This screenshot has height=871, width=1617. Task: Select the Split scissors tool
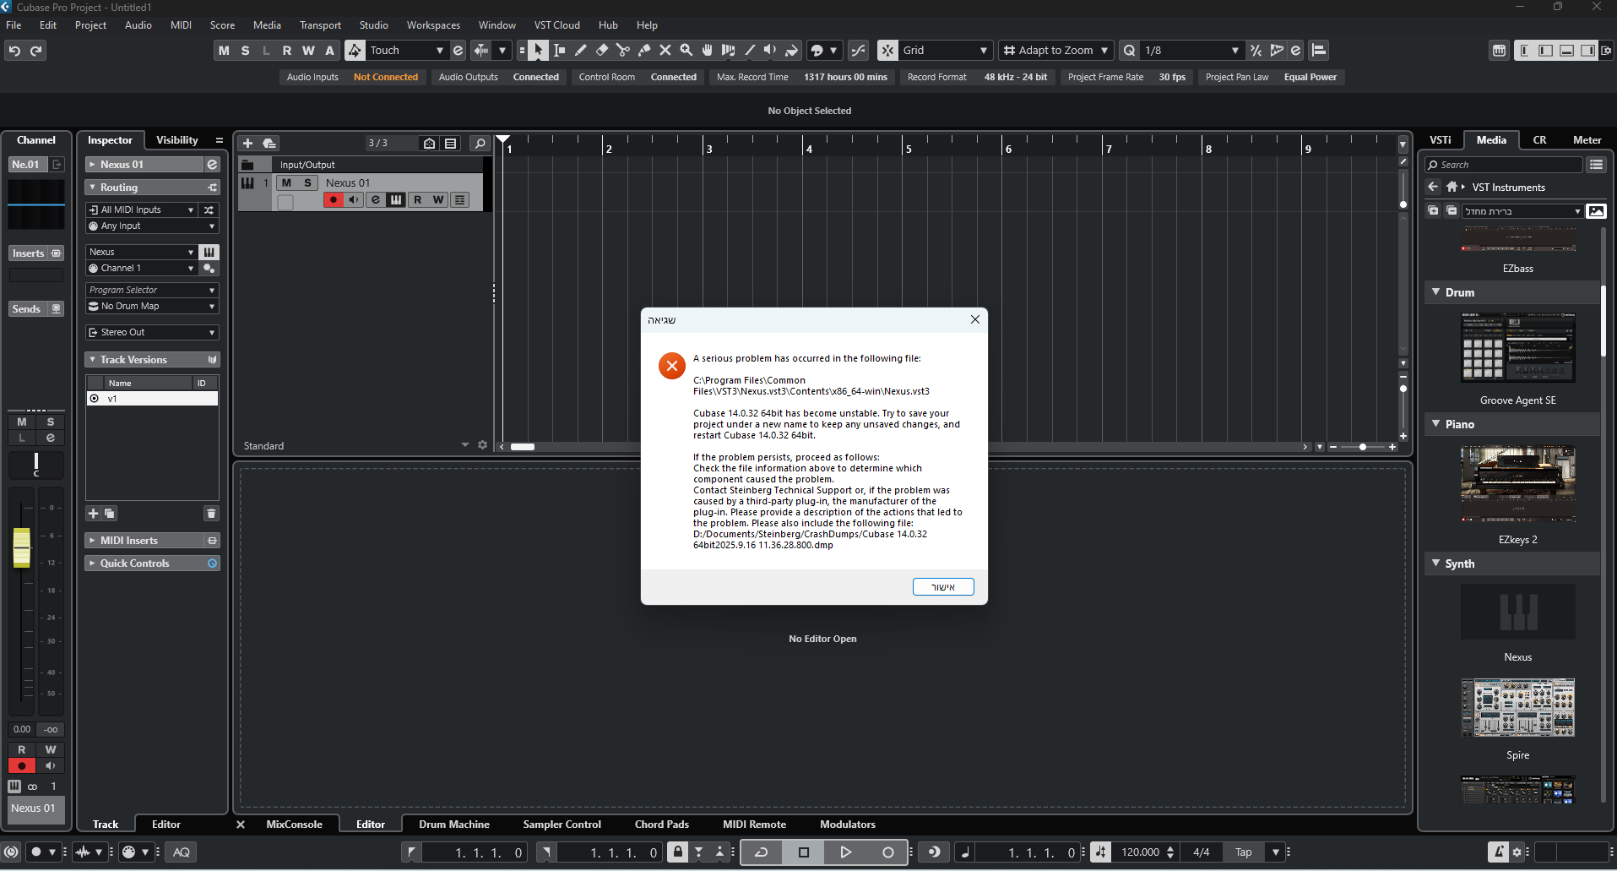coord(622,51)
